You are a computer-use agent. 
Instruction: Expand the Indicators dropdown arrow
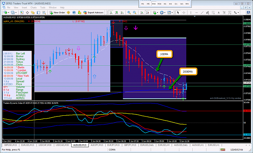tap(157, 13)
